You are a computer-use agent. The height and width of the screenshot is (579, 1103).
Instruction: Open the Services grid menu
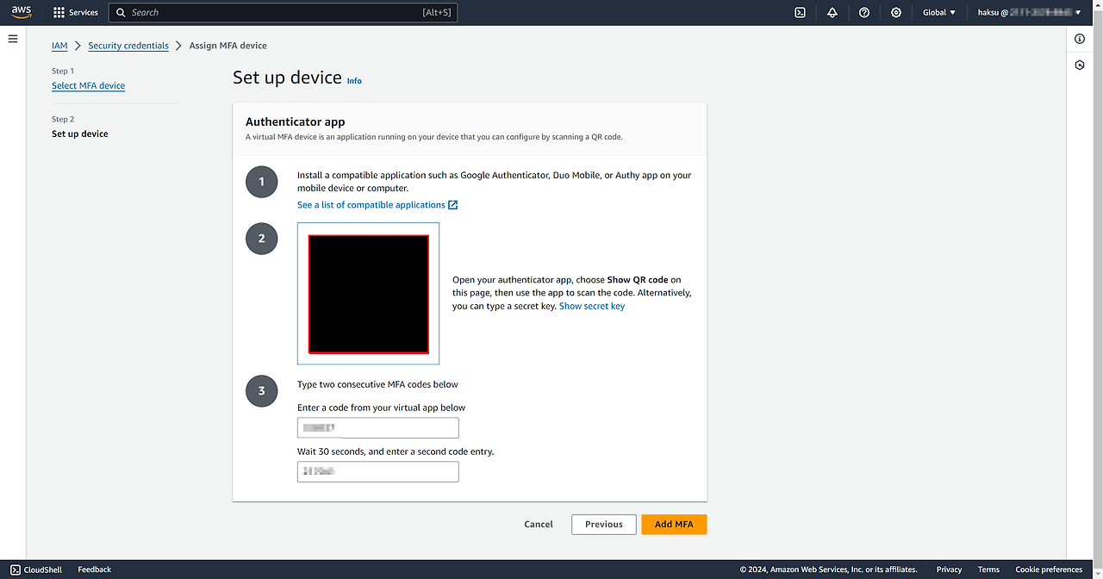76,12
